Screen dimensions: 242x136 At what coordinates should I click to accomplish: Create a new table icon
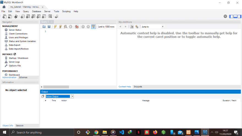tap(28, 16)
